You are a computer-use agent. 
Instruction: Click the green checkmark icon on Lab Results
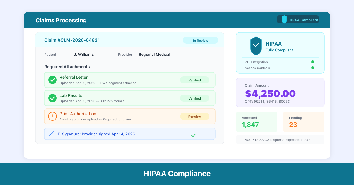[52, 98]
